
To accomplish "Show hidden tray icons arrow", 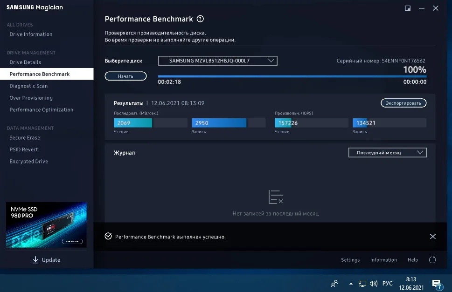I will coord(351,284).
